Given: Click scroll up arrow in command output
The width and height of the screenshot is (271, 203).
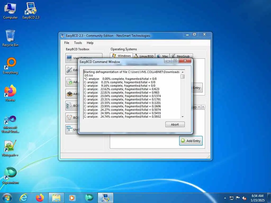Looking at the screenshot, I should [x=183, y=72].
